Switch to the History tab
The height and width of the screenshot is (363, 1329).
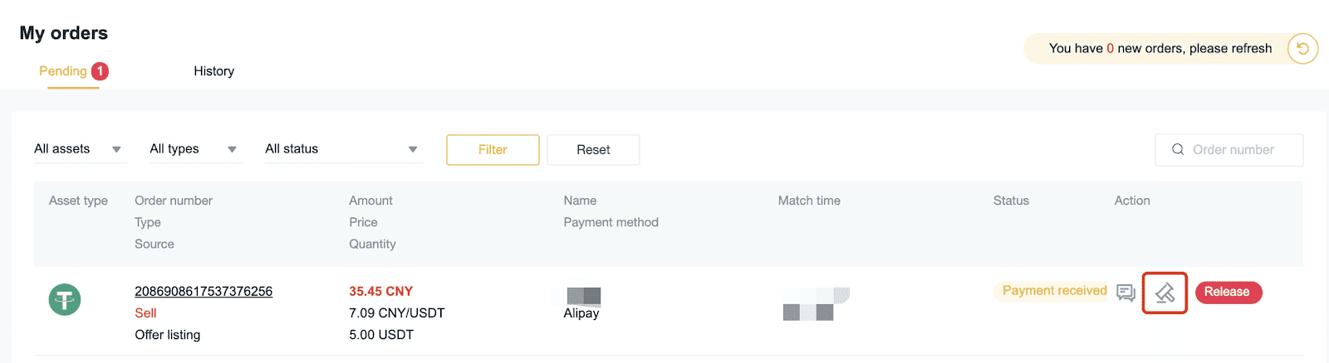pyautogui.click(x=214, y=71)
